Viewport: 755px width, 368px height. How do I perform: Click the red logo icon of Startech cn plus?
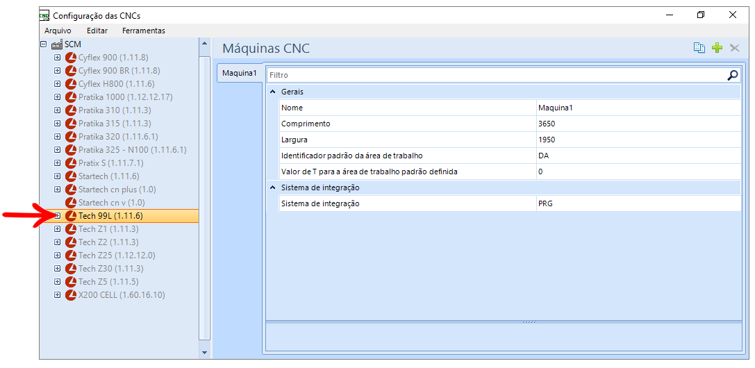point(71,190)
